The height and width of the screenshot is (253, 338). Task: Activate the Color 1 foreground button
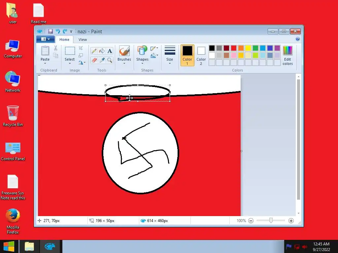point(187,55)
